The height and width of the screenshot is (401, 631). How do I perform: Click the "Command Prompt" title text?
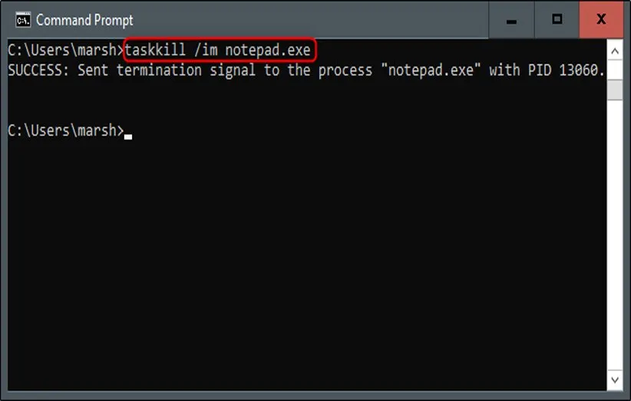click(84, 20)
